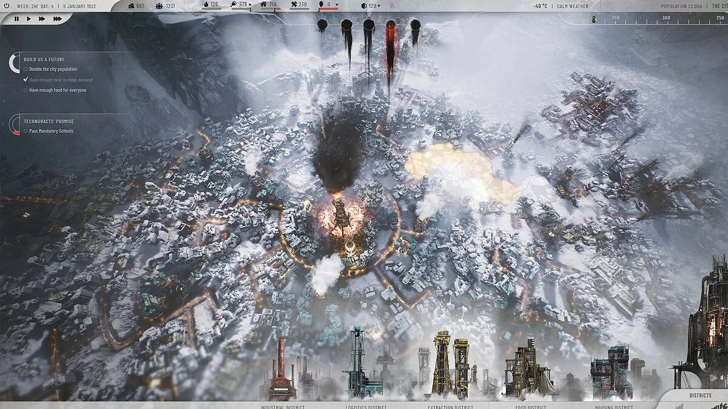
Task: Open the power menu icon
Action: point(6,5)
